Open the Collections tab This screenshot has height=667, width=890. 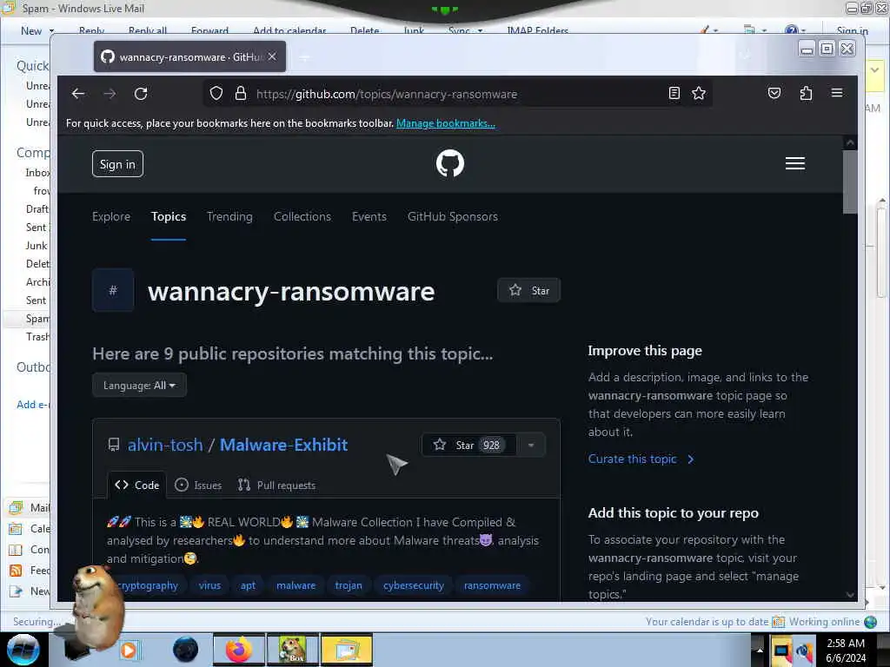point(302,216)
